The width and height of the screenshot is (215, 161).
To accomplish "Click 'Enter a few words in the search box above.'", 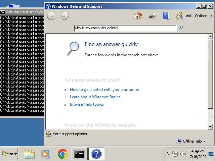I will click(x=122, y=55).
